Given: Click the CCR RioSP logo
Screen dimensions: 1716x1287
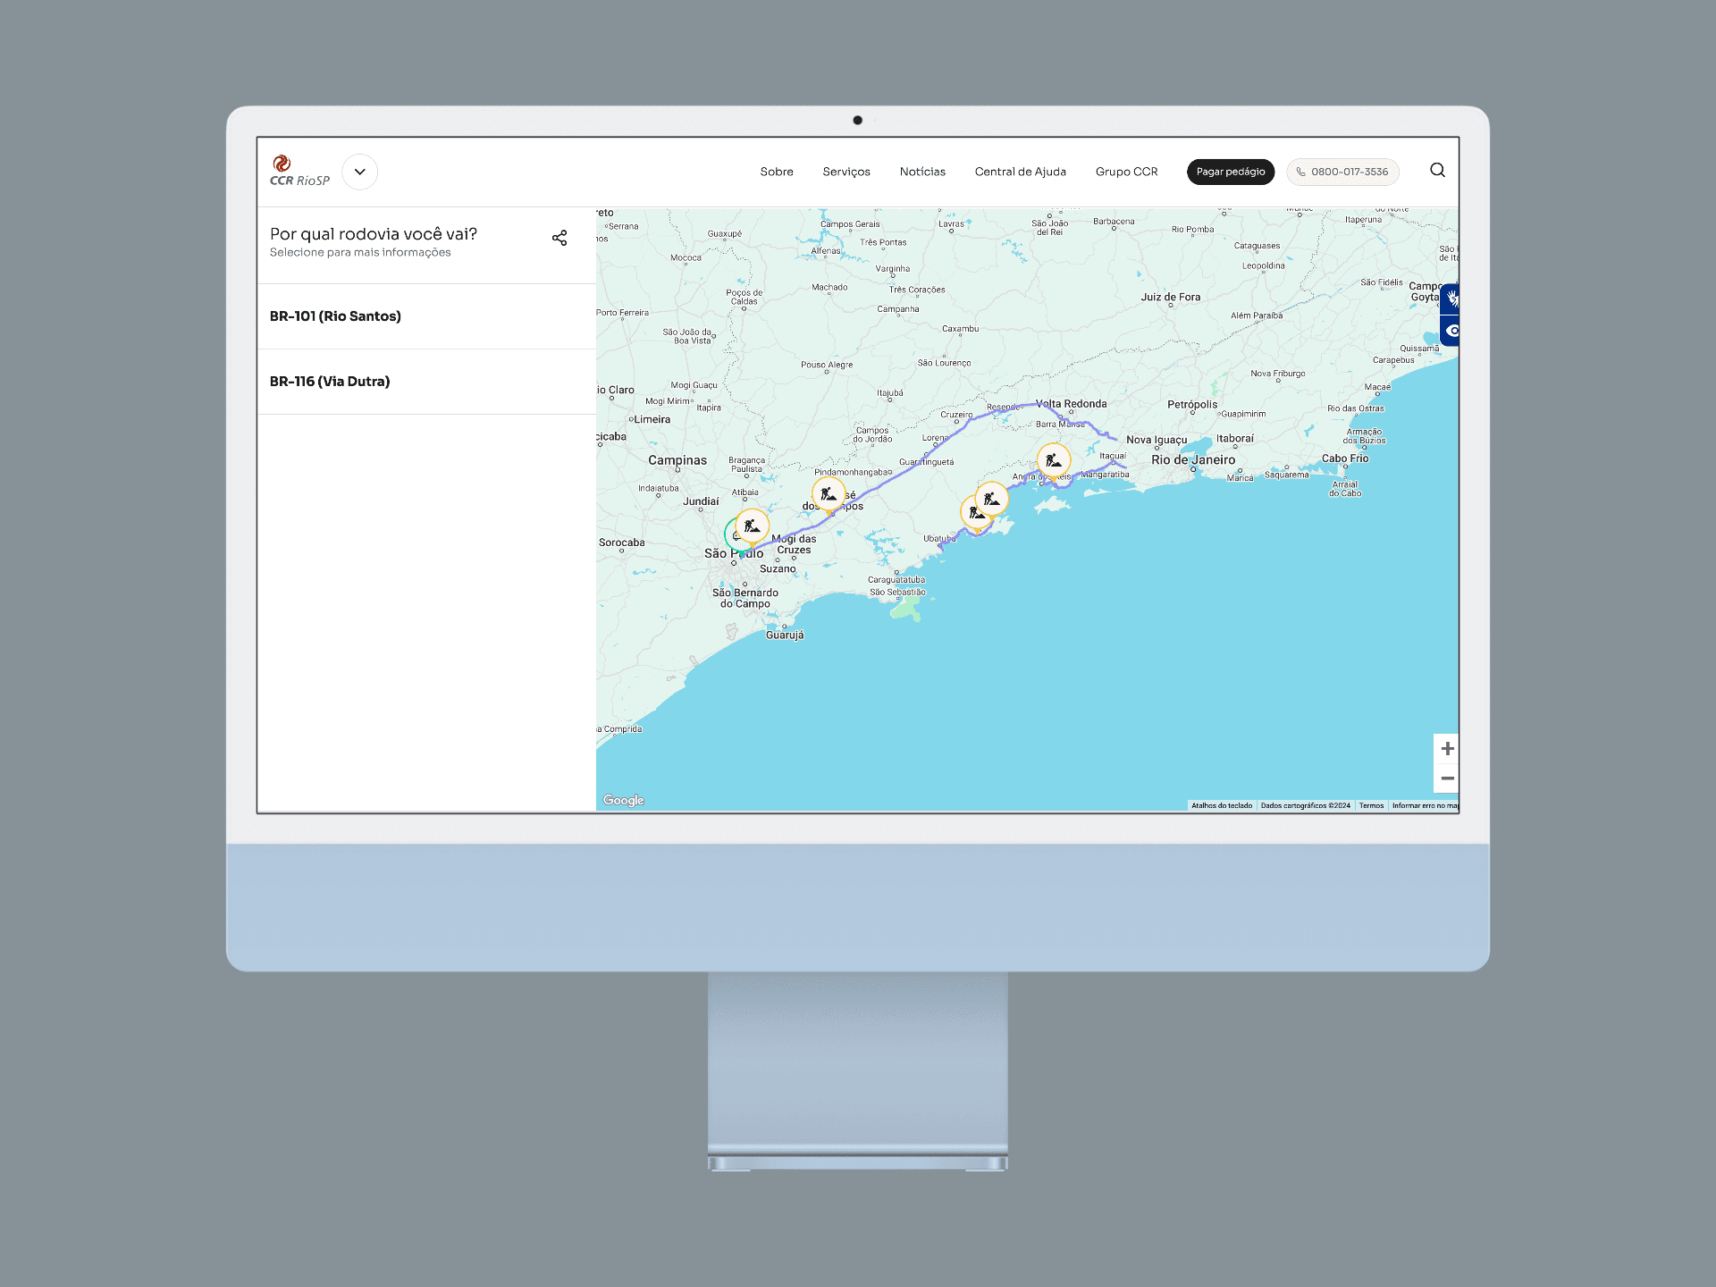Looking at the screenshot, I should [299, 171].
